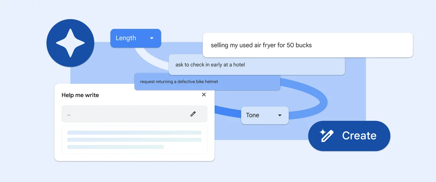Expand the Tone dropdown arrow
Image resolution: width=436 pixels, height=182 pixels.
(280, 115)
